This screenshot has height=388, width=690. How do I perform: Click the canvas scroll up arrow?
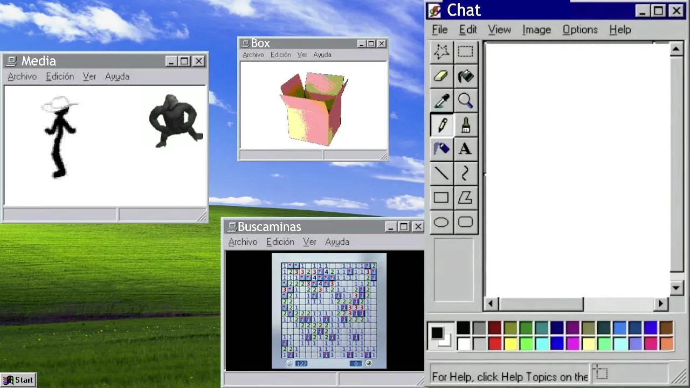click(x=677, y=49)
